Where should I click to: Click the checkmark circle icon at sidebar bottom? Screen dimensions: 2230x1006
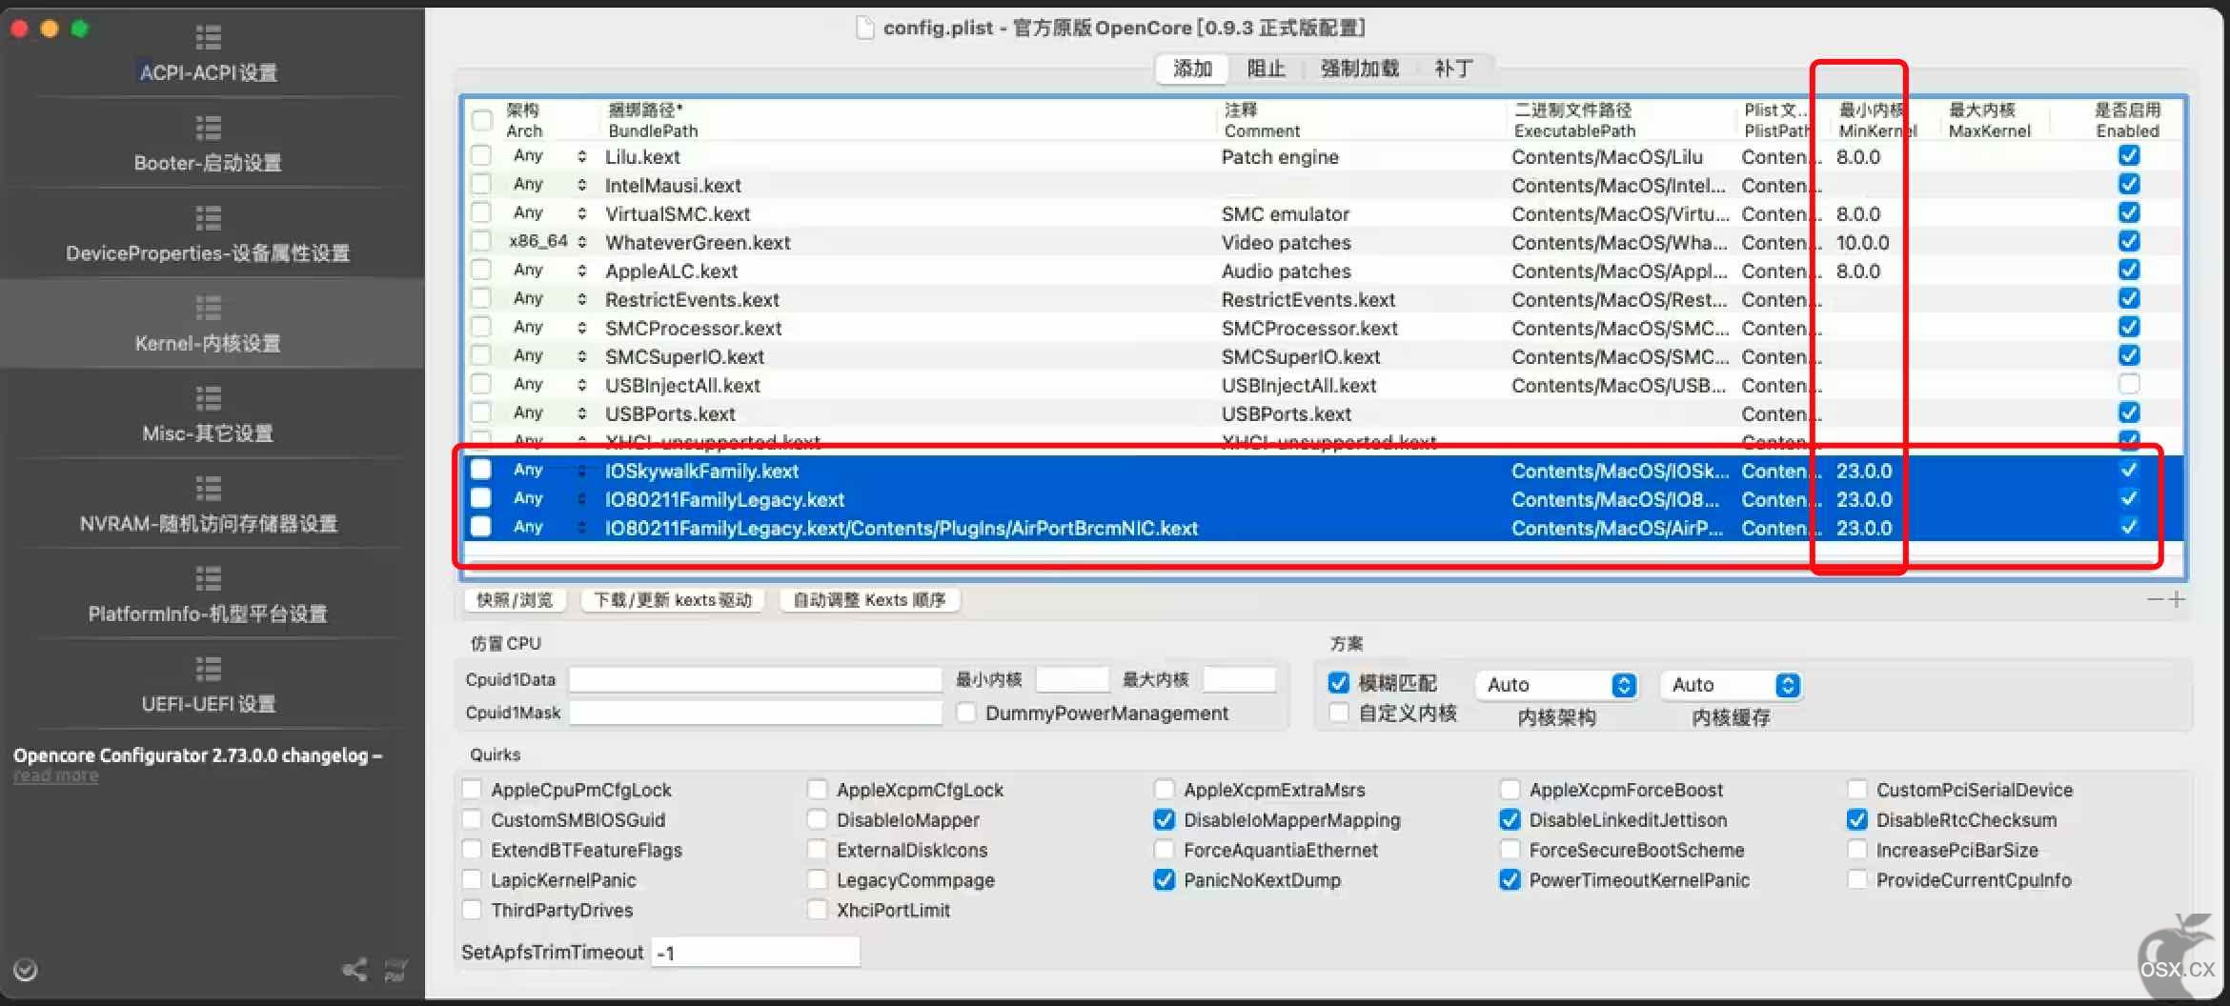[26, 970]
